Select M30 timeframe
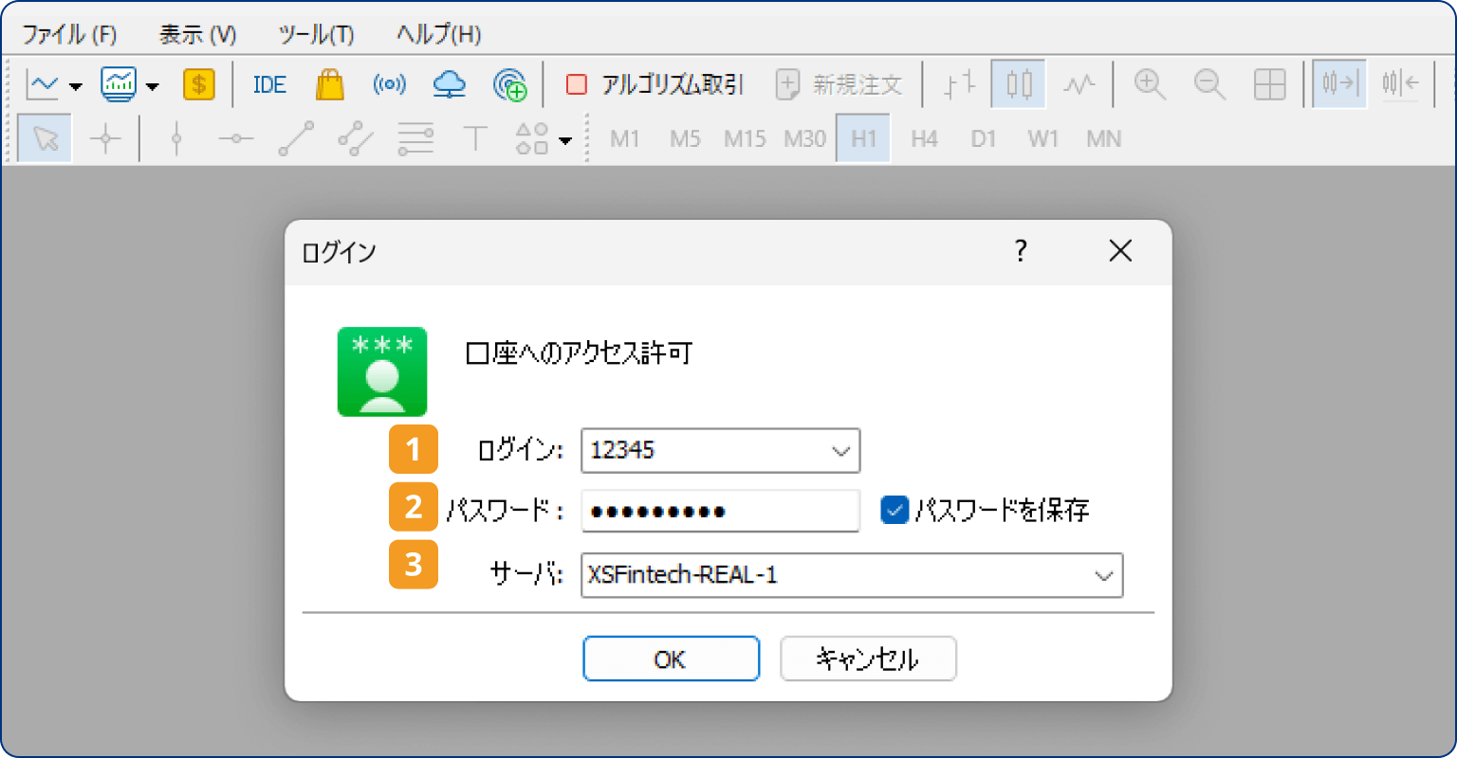 tap(804, 139)
